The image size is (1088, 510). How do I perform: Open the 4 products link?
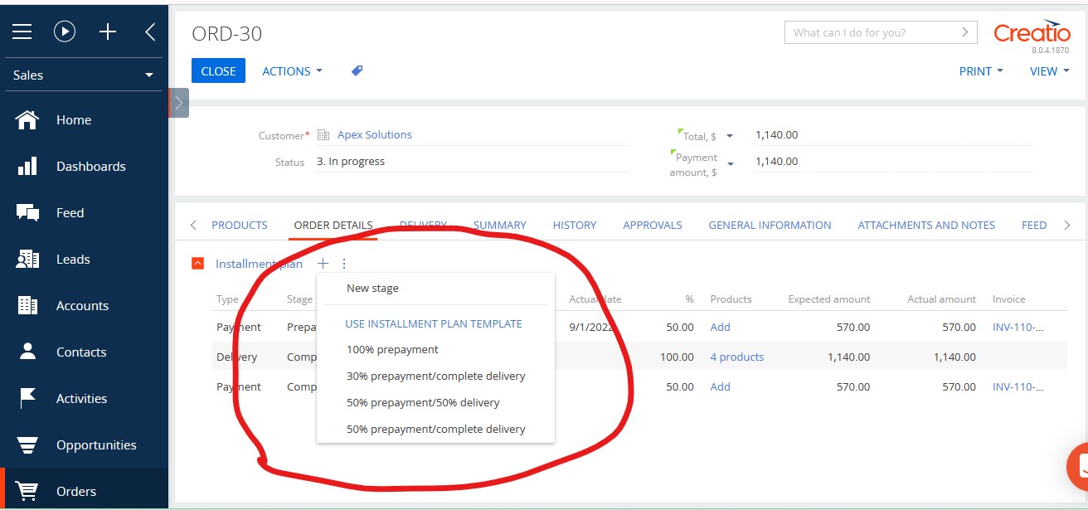coord(736,357)
